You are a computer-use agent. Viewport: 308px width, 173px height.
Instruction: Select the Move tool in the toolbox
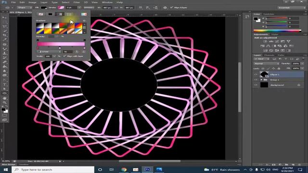pos(4,17)
